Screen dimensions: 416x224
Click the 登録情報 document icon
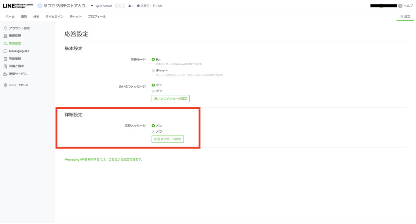tap(5, 59)
